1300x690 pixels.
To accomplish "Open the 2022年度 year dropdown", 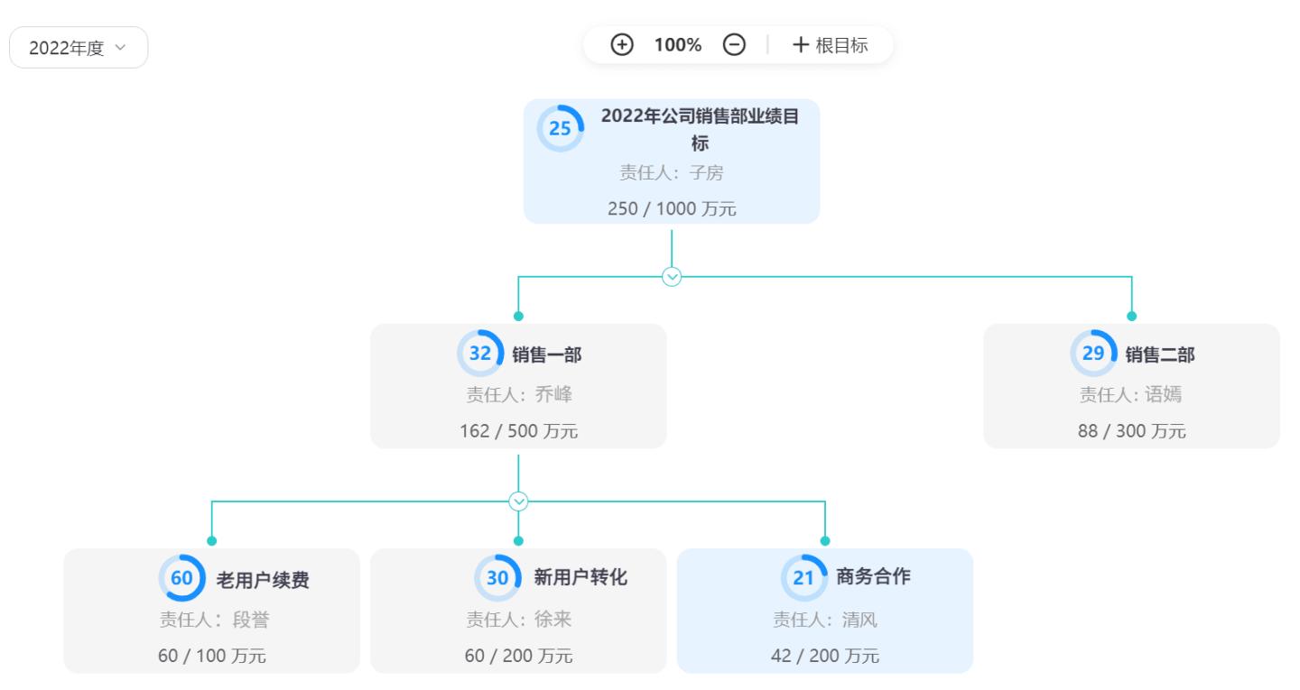I will pos(78,46).
